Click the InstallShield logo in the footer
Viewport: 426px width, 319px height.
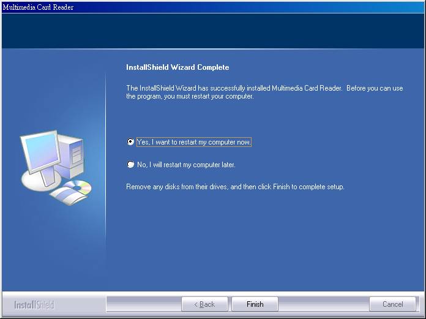point(34,305)
